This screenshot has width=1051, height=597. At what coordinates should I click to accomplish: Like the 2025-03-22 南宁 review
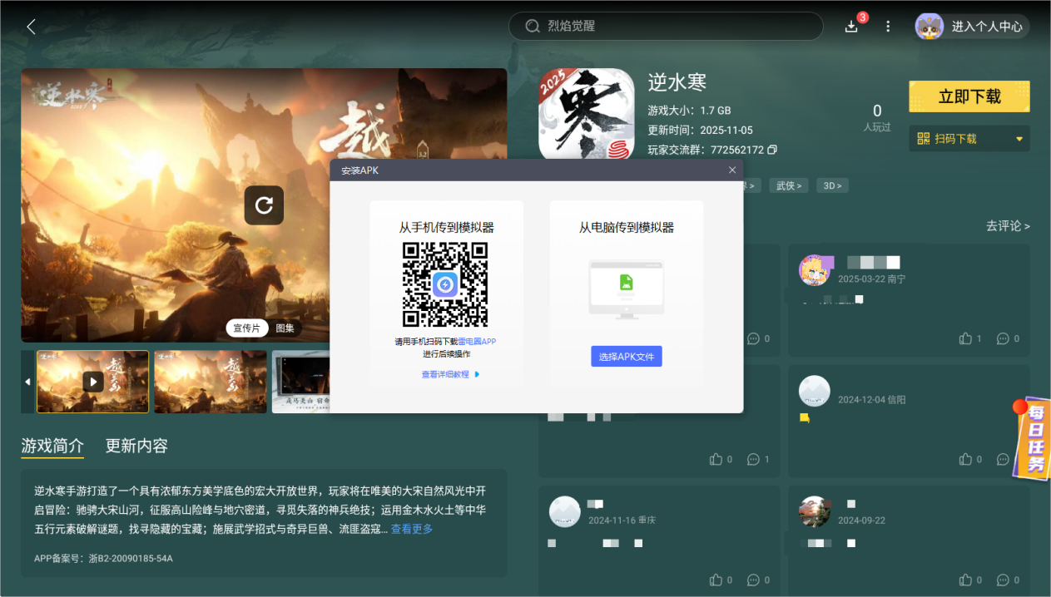965,338
